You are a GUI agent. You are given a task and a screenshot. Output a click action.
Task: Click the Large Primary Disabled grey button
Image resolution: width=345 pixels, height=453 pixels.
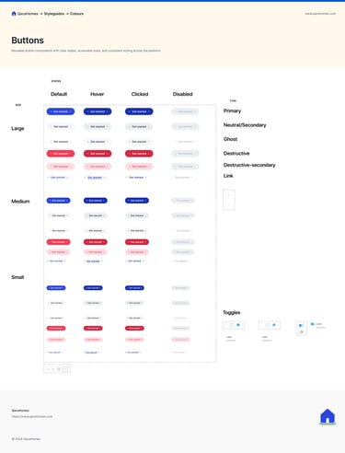(185, 111)
